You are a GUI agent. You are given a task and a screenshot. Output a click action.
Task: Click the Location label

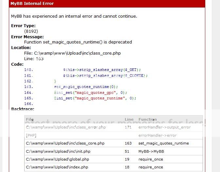[21, 48]
